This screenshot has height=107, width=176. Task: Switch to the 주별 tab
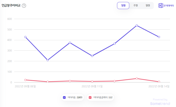click(136, 5)
